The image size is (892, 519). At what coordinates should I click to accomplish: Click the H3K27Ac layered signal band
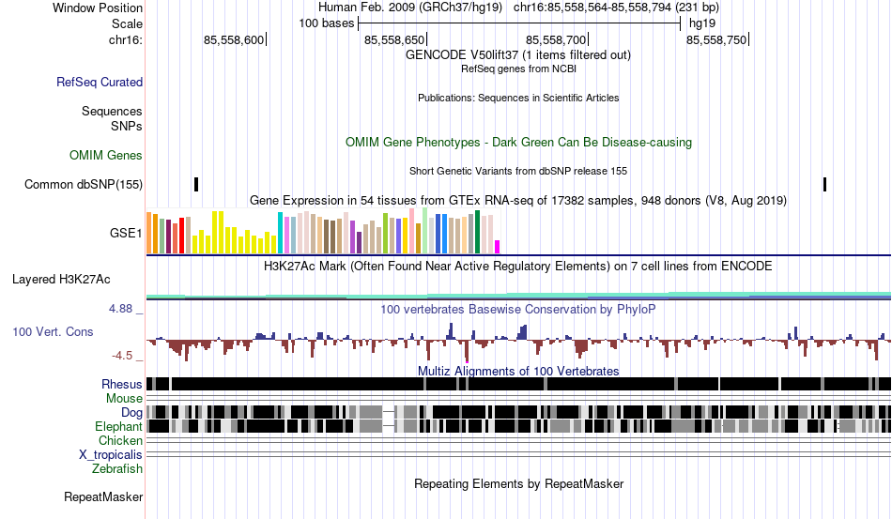tap(518, 296)
